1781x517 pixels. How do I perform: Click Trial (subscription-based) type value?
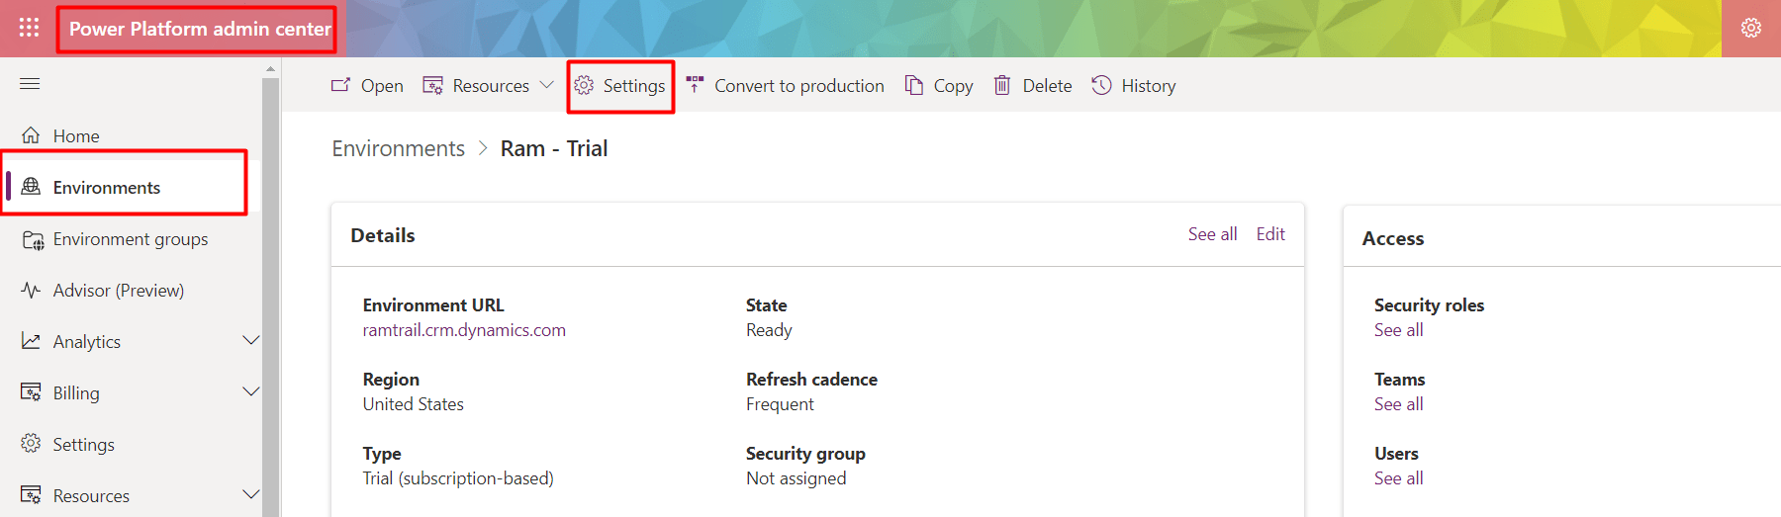coord(458,478)
